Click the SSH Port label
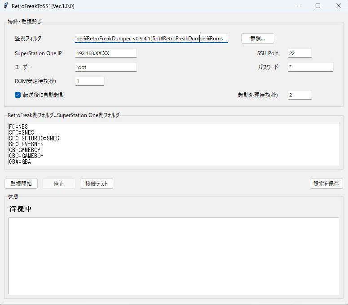Viewport: 348px width, 305px height. [268, 53]
